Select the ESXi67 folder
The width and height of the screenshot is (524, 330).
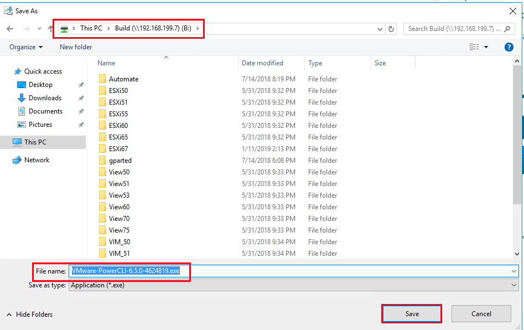click(118, 149)
